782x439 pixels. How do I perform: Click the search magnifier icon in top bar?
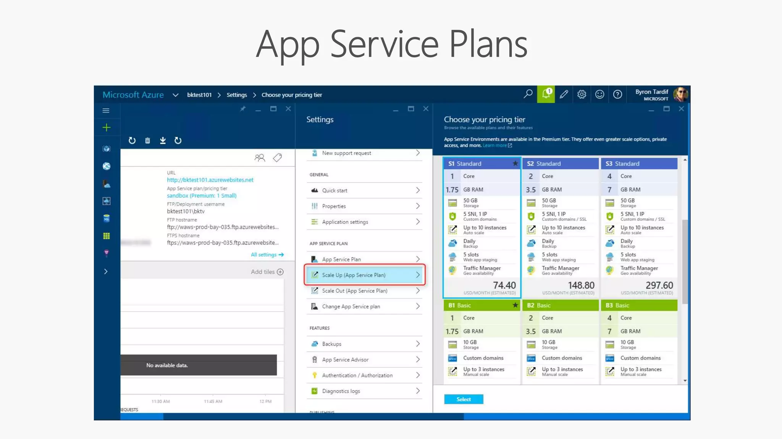click(x=528, y=94)
